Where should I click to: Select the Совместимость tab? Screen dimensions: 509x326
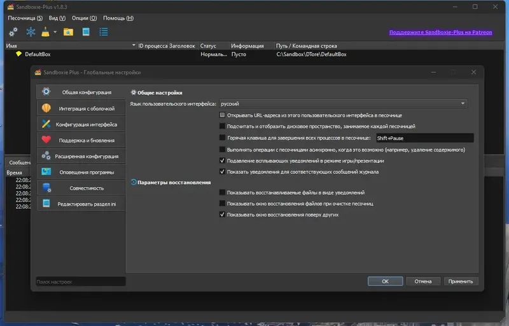81,188
